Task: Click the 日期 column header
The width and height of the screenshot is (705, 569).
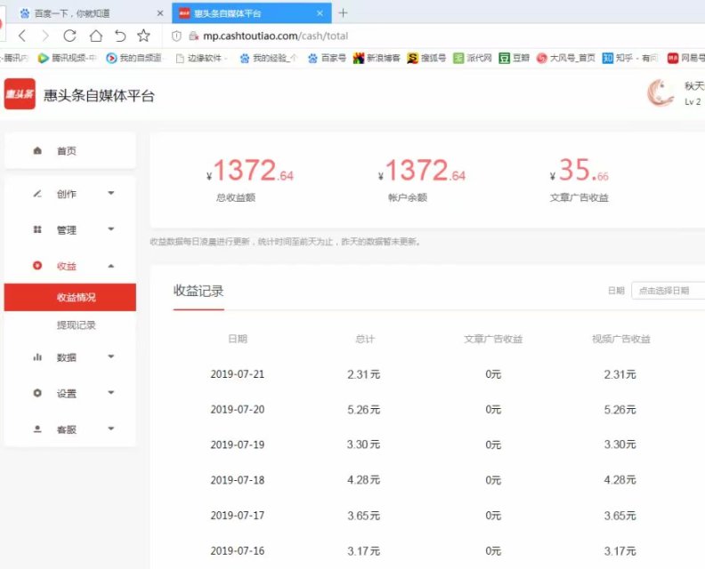Action: click(x=238, y=339)
